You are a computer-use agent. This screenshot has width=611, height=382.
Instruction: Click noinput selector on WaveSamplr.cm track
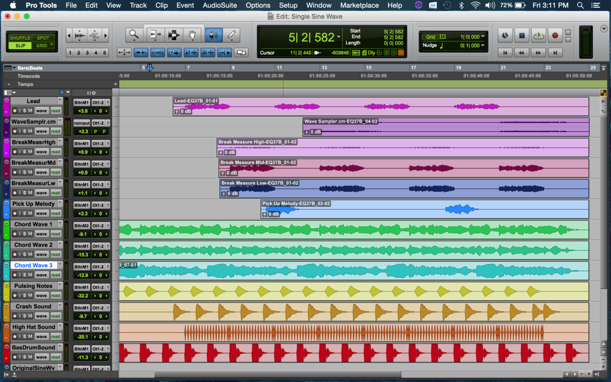tap(81, 123)
